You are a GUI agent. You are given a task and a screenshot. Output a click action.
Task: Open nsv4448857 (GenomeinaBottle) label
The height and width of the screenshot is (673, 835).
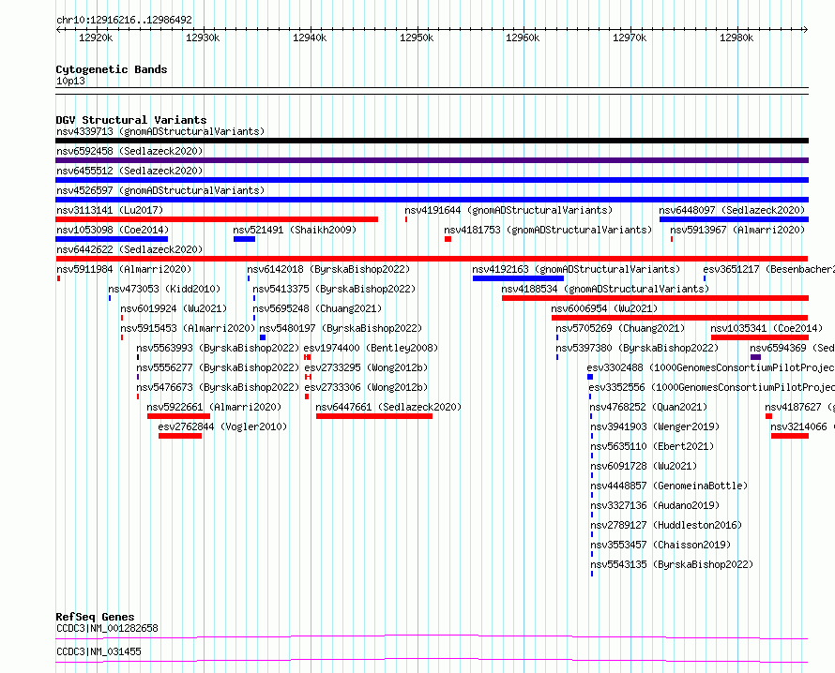(x=669, y=486)
